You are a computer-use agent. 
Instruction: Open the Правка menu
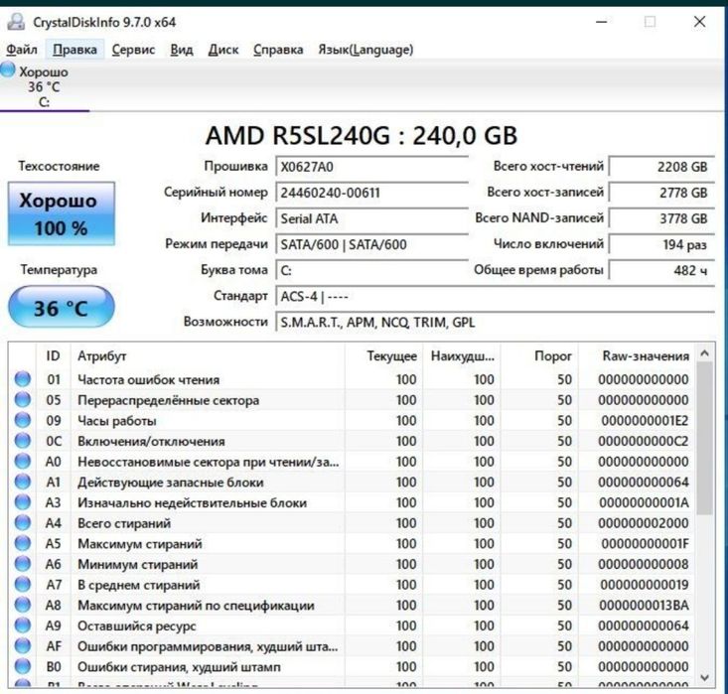click(x=74, y=50)
